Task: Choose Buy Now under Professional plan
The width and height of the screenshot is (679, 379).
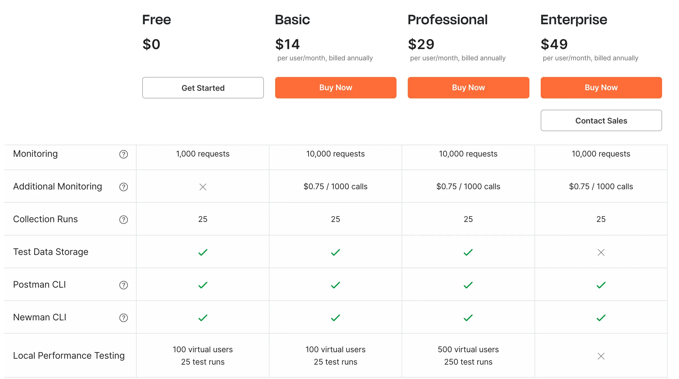Action: (468, 88)
